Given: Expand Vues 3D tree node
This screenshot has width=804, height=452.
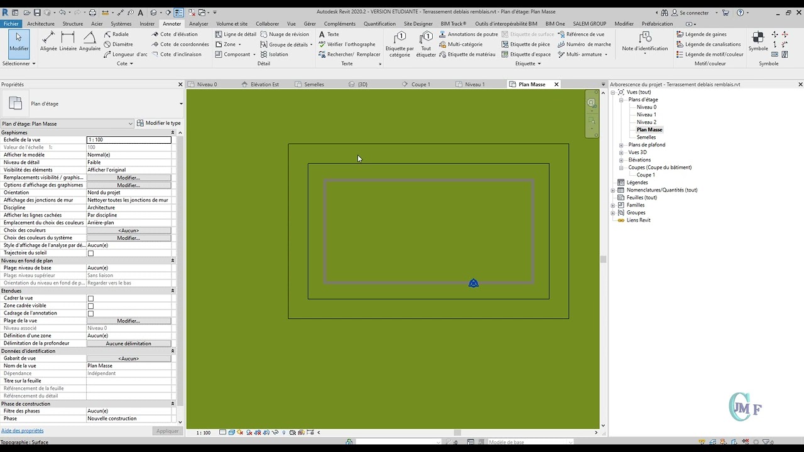Looking at the screenshot, I should pyautogui.click(x=621, y=153).
